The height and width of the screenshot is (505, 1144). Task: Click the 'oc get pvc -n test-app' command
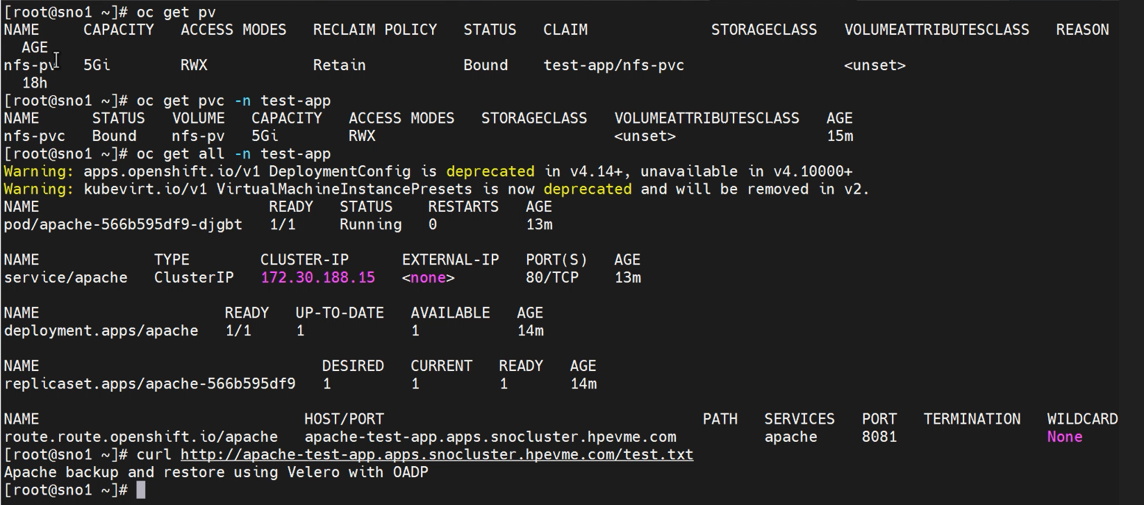point(233,101)
